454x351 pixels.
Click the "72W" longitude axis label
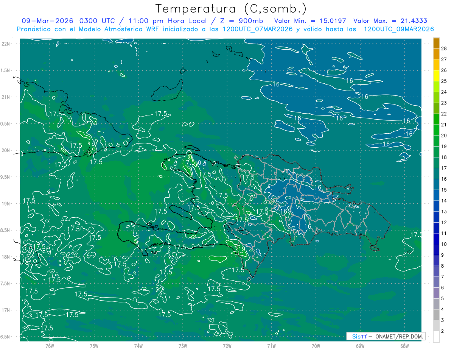point(227,346)
